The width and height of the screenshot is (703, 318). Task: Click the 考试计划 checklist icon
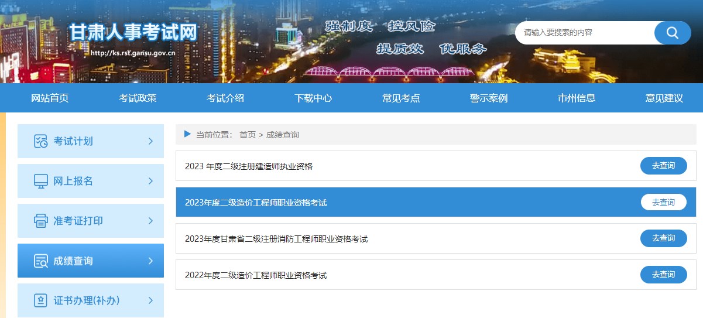point(40,141)
